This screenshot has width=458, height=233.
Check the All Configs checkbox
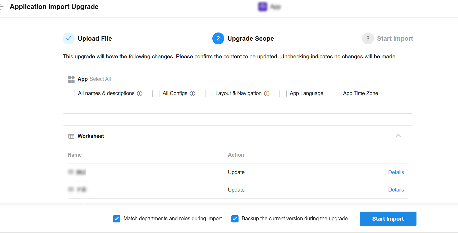156,94
